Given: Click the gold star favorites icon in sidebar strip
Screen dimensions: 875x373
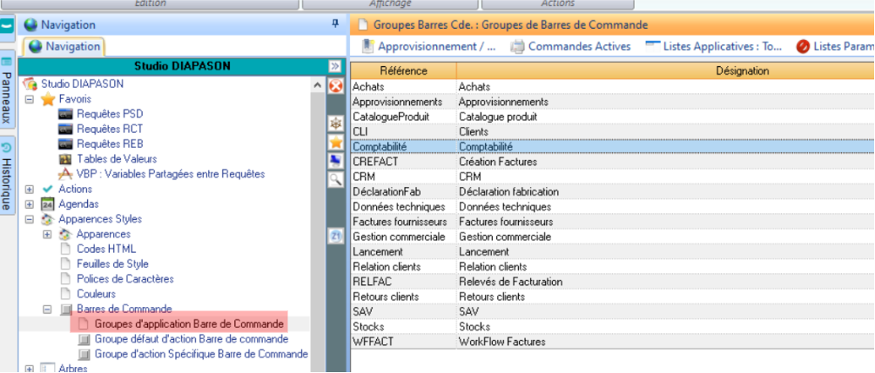Looking at the screenshot, I should coord(335,143).
